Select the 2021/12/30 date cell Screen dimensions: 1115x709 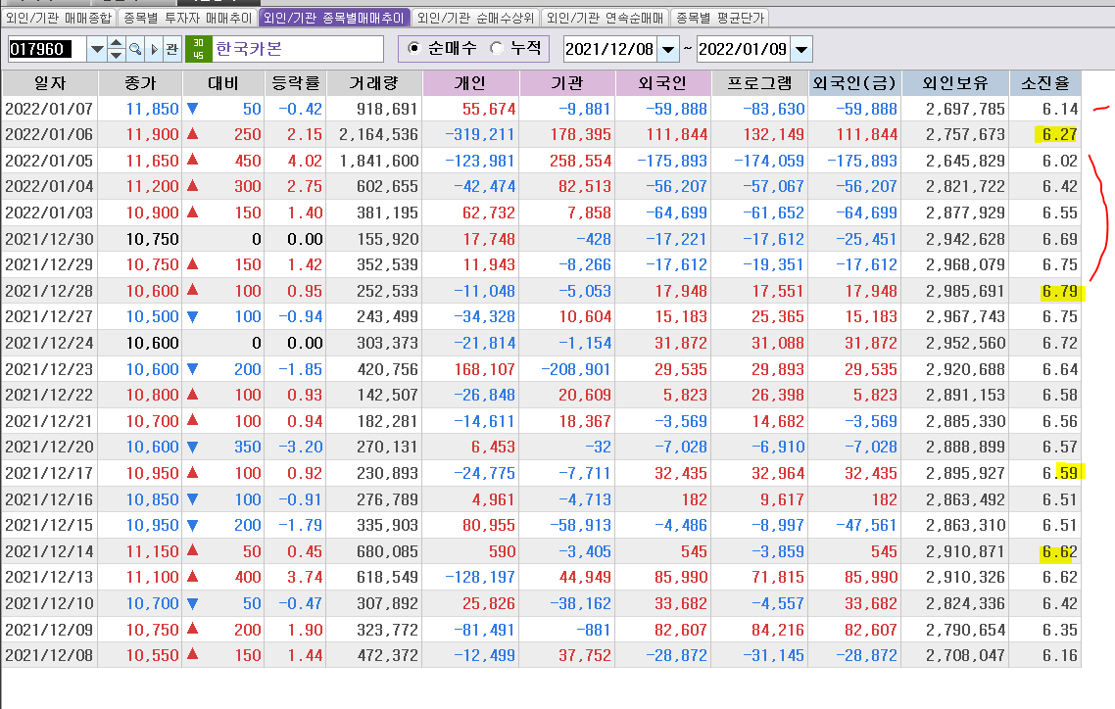tap(49, 239)
